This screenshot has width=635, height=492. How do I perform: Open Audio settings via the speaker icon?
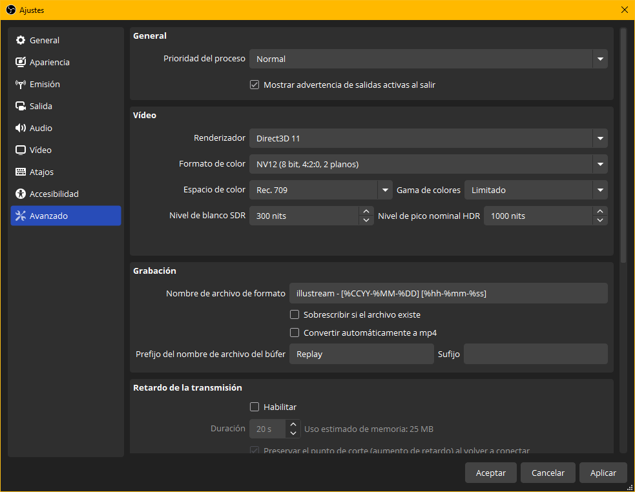20,128
